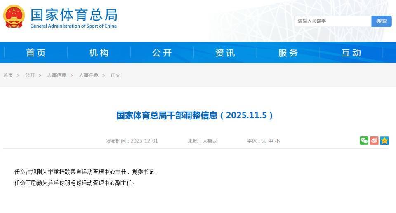This screenshot has height=213, width=396.
Task: Focus the keyword search input field
Action: tap(332, 21)
